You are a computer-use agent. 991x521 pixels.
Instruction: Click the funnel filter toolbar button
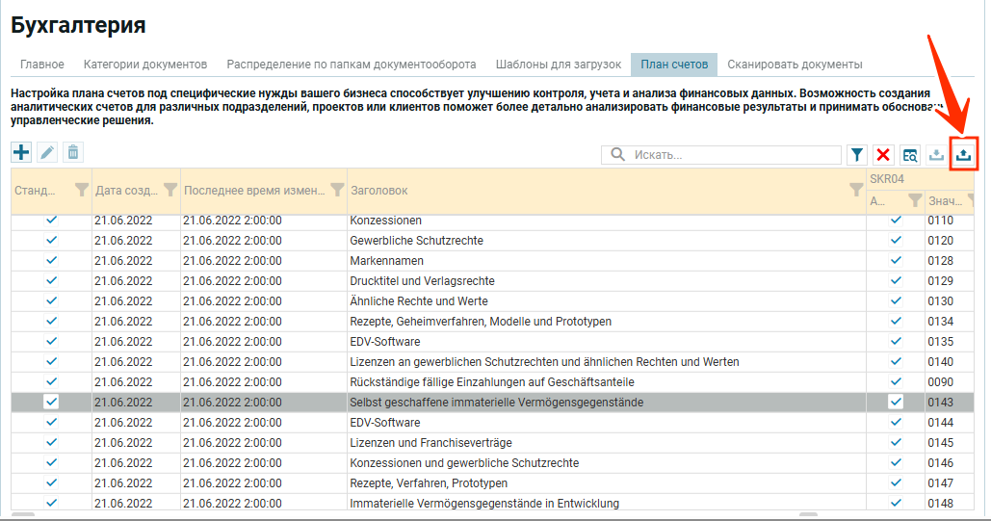click(856, 155)
